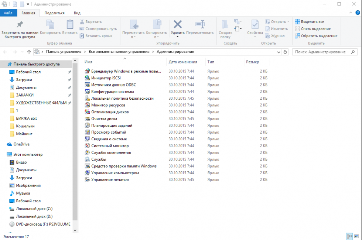Click the Переименовать icon
Image resolution: width=362 pixels, height=240 pixels.
(200, 24)
